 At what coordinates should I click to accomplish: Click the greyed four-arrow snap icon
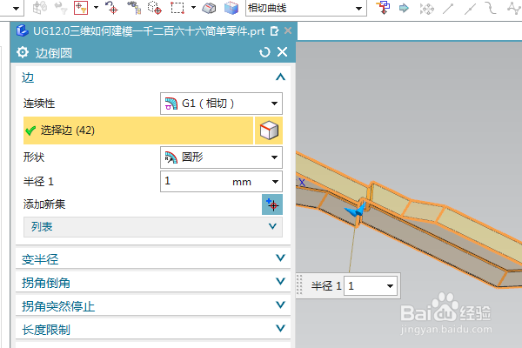click(x=426, y=9)
